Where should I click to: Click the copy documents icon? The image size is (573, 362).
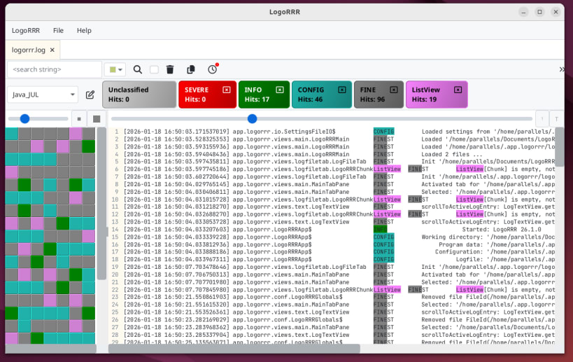click(191, 69)
